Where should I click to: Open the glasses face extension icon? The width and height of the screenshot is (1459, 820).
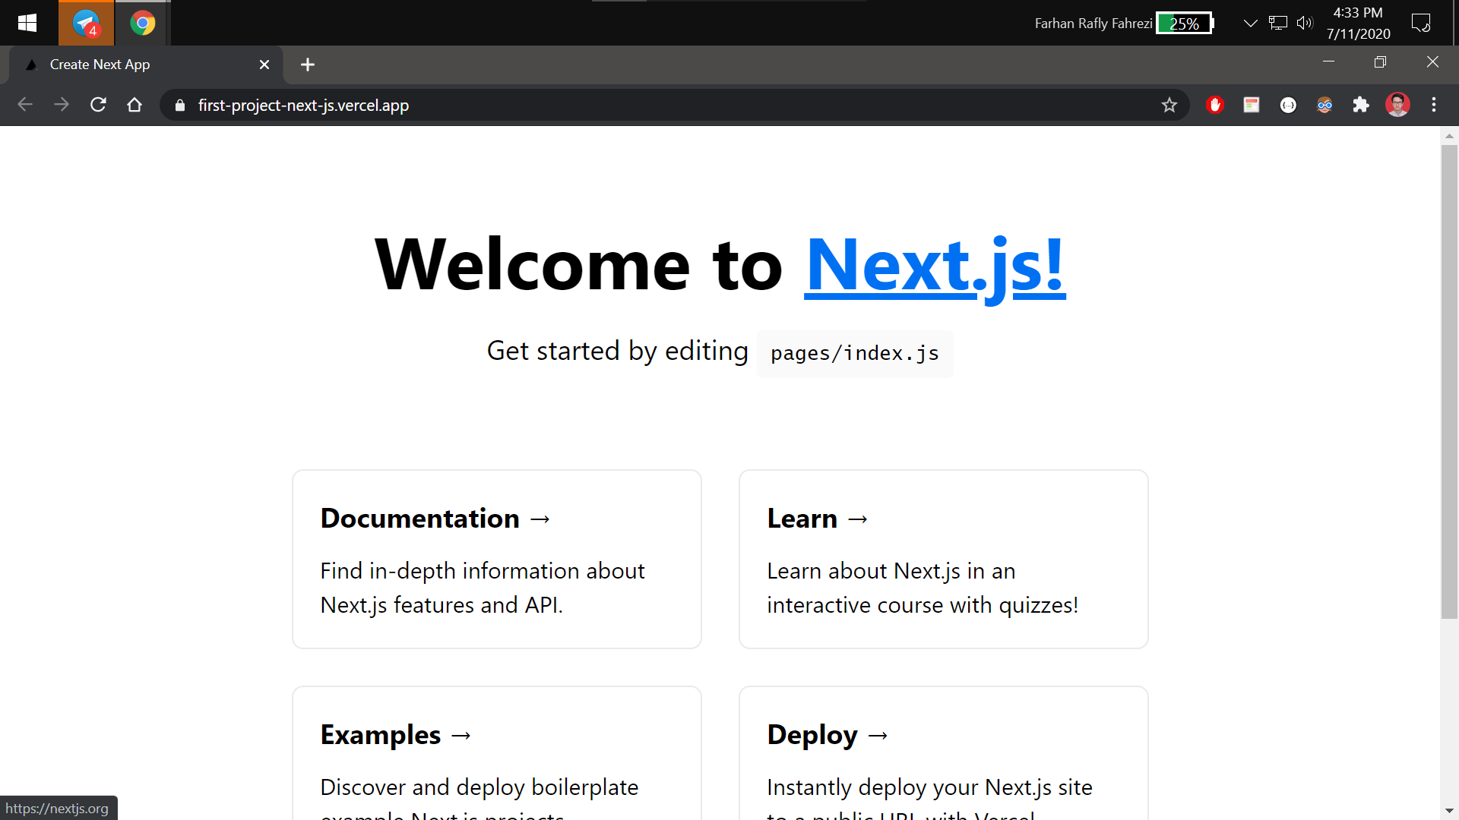tap(1324, 105)
